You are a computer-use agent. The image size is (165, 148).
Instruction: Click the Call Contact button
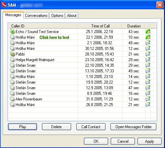[x=91, y=127]
